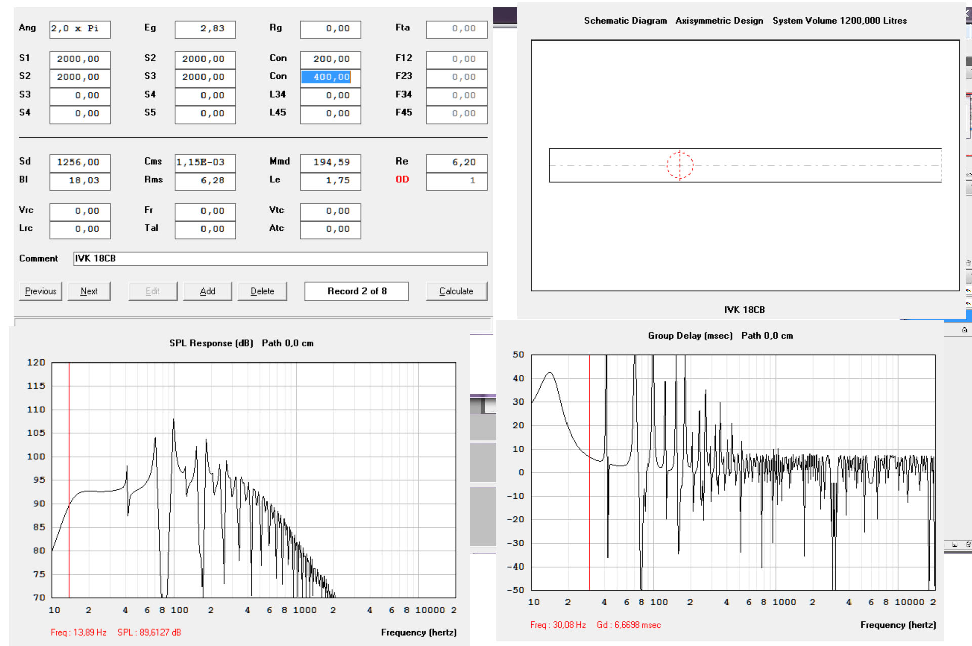Image resolution: width=972 pixels, height=646 pixels.
Task: Click the Gd : 6,6698 msec readout
Action: pyautogui.click(x=629, y=625)
